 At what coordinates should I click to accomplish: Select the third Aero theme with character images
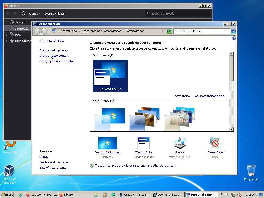tap(179, 119)
